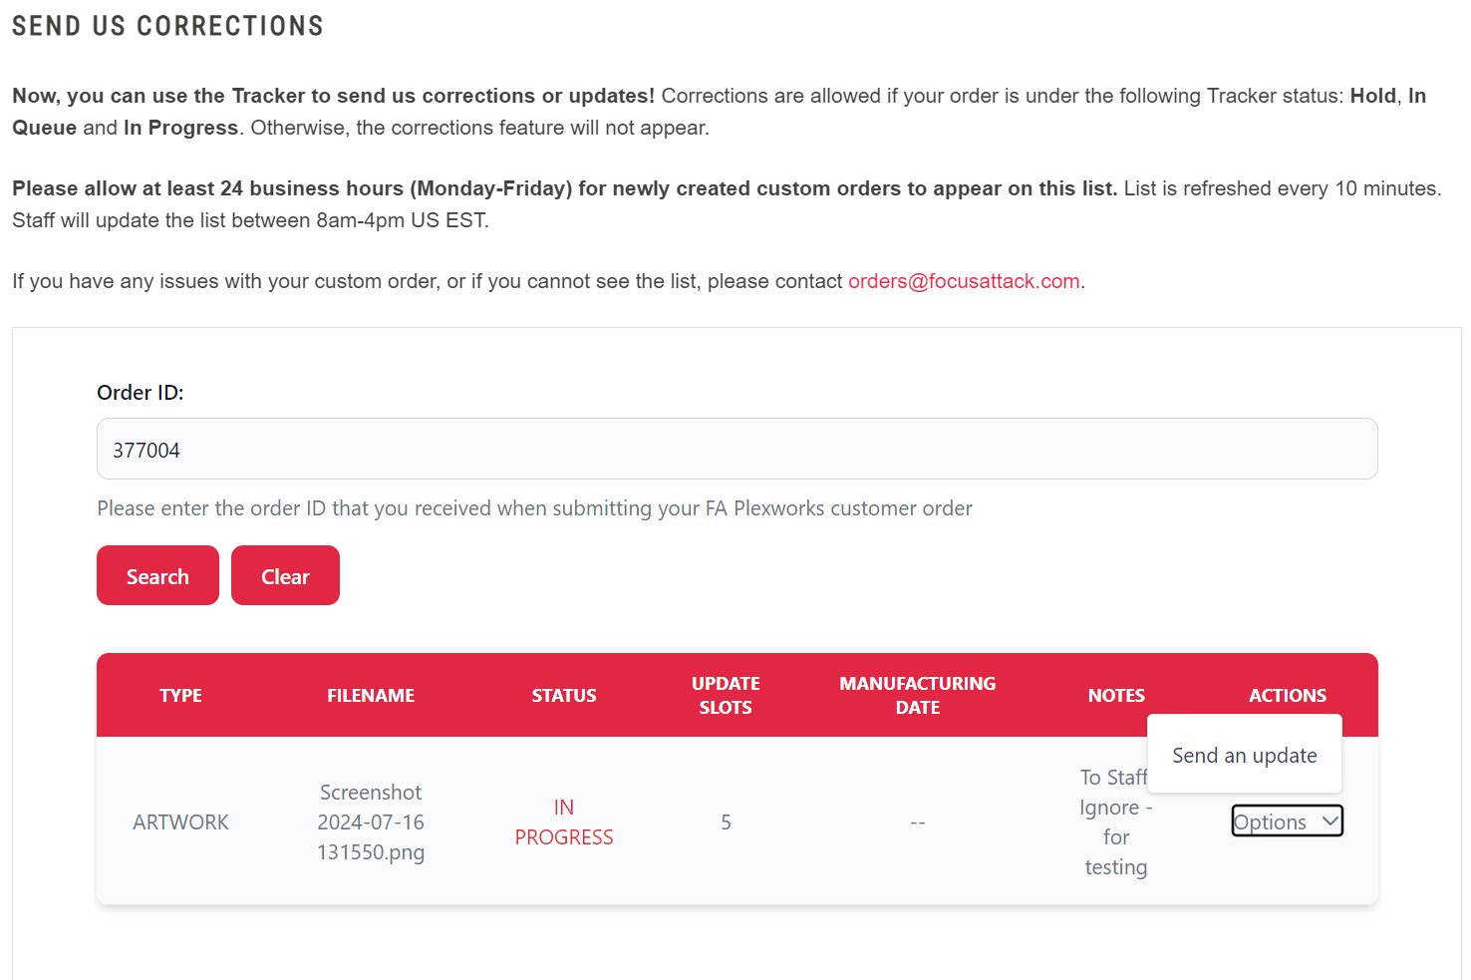
Task: Click the Clear button
Action: 285,575
